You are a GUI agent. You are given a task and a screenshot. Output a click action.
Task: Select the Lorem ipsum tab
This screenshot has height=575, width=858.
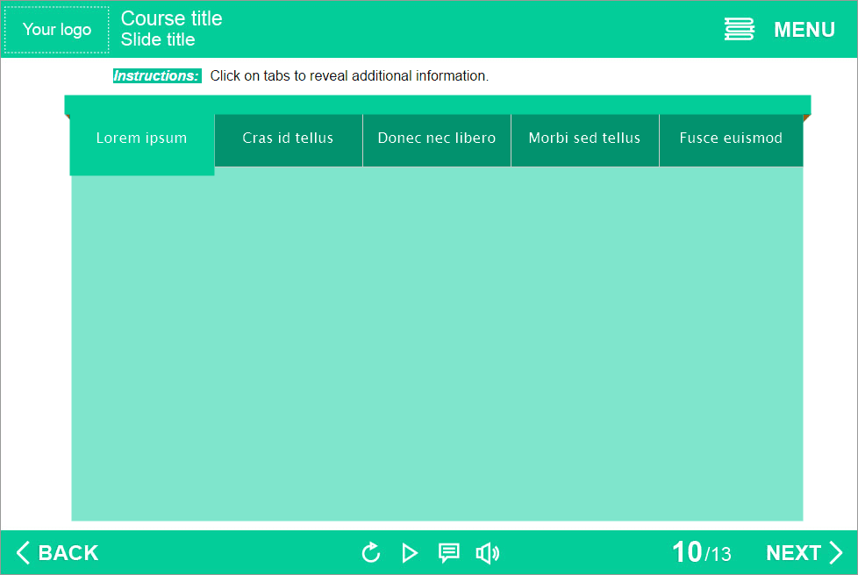(141, 138)
